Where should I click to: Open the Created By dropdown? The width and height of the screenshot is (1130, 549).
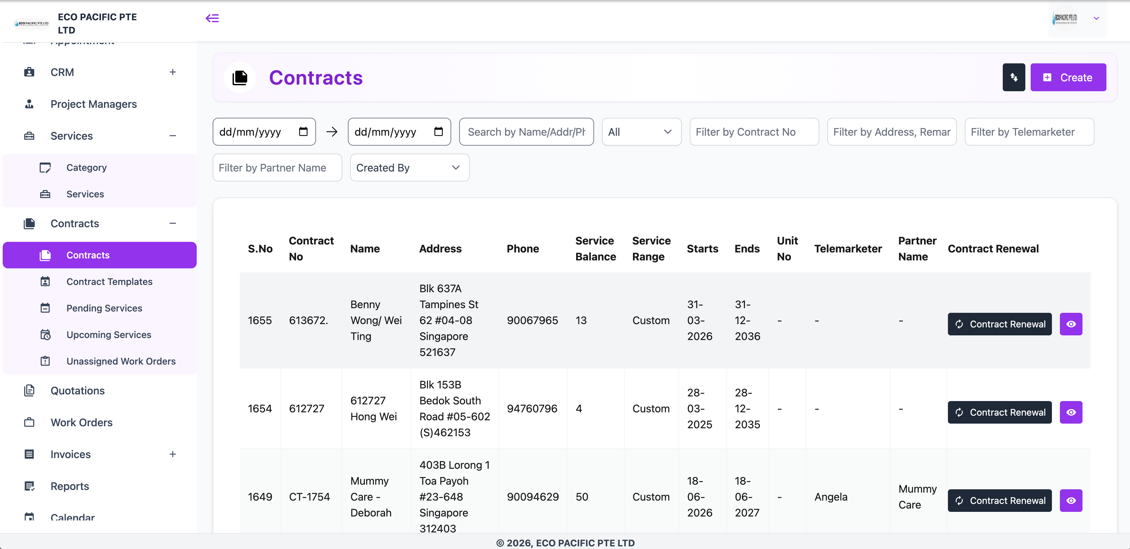(409, 167)
